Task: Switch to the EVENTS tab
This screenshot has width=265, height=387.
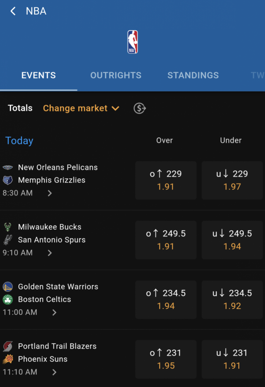Action: 38,75
